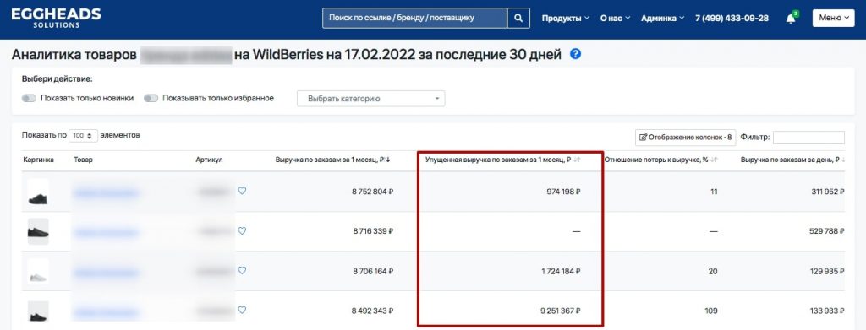Open the 'Показать по 100' rows selector

pos(84,136)
